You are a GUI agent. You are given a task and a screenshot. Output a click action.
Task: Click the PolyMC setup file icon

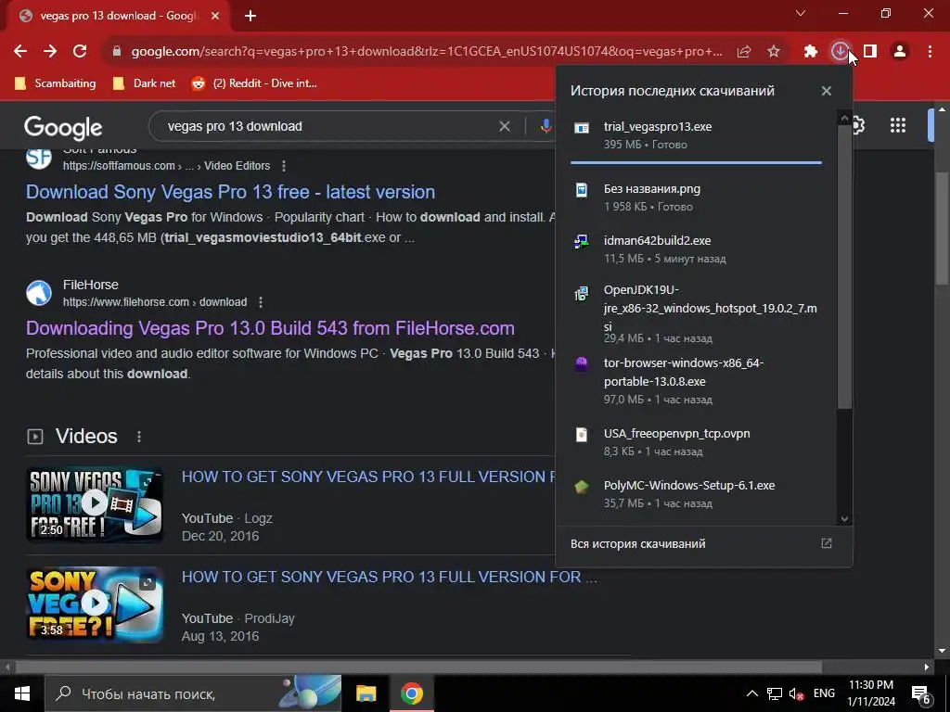(x=582, y=486)
